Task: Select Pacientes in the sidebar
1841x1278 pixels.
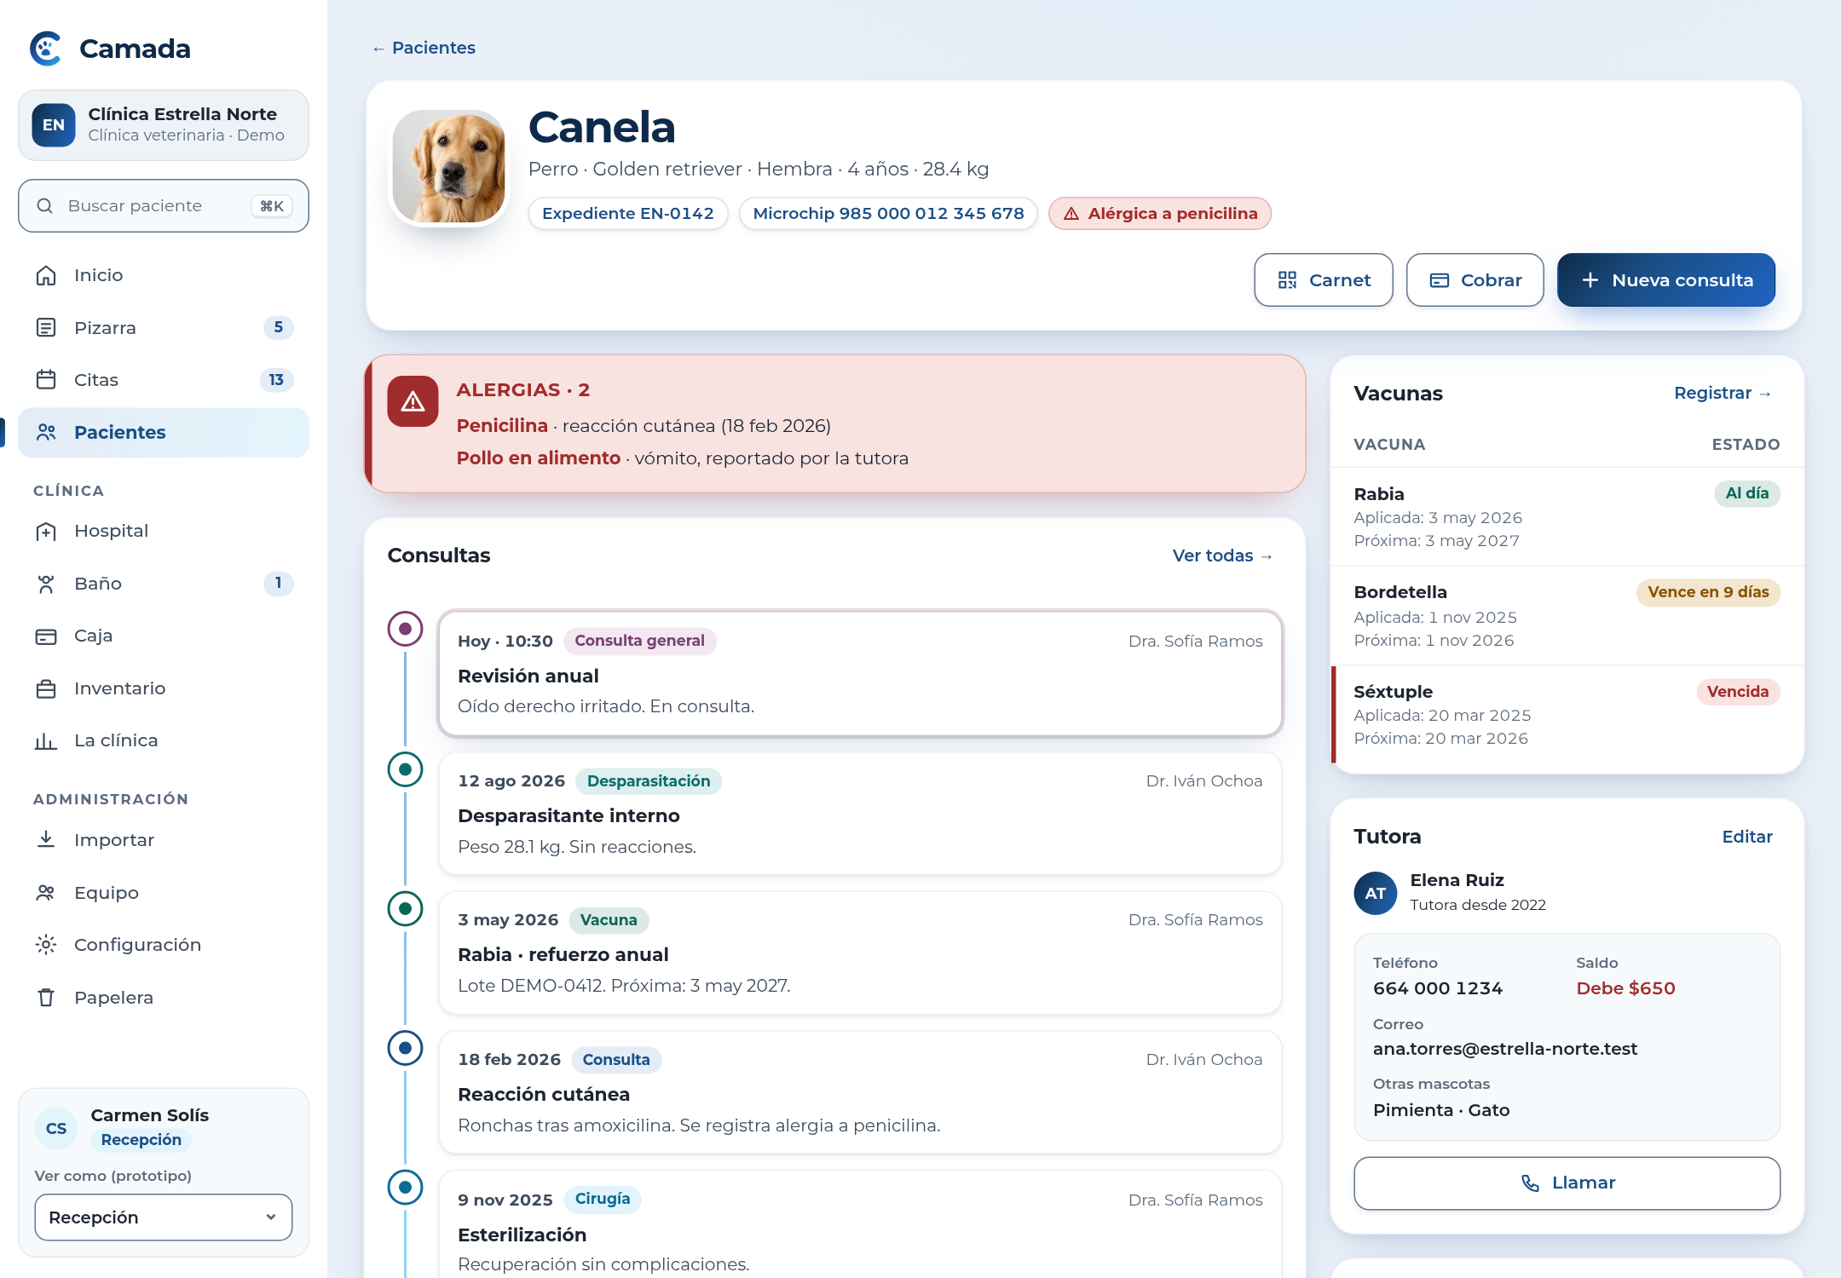Action: [x=164, y=433]
